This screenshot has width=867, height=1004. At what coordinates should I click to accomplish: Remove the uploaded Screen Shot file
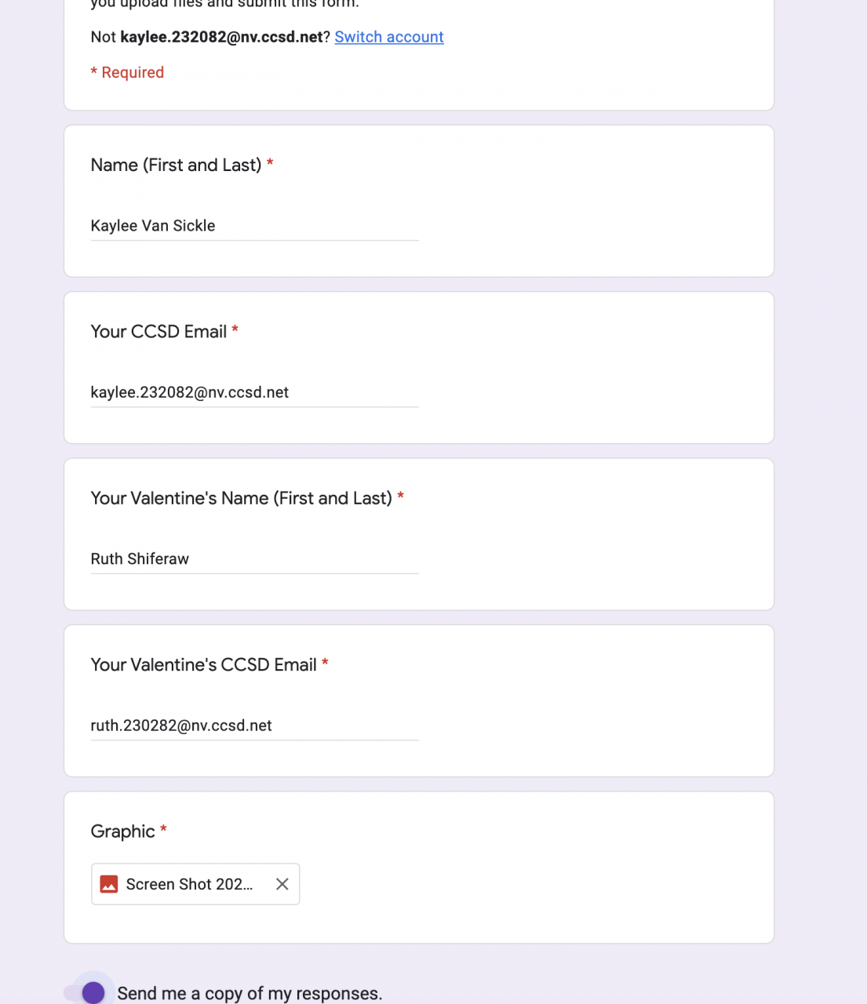(282, 884)
